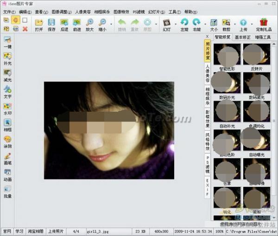This screenshot has height=236, width=278.
Task: Expand dropdown dot beside 原图
Action: tap(156, 24)
